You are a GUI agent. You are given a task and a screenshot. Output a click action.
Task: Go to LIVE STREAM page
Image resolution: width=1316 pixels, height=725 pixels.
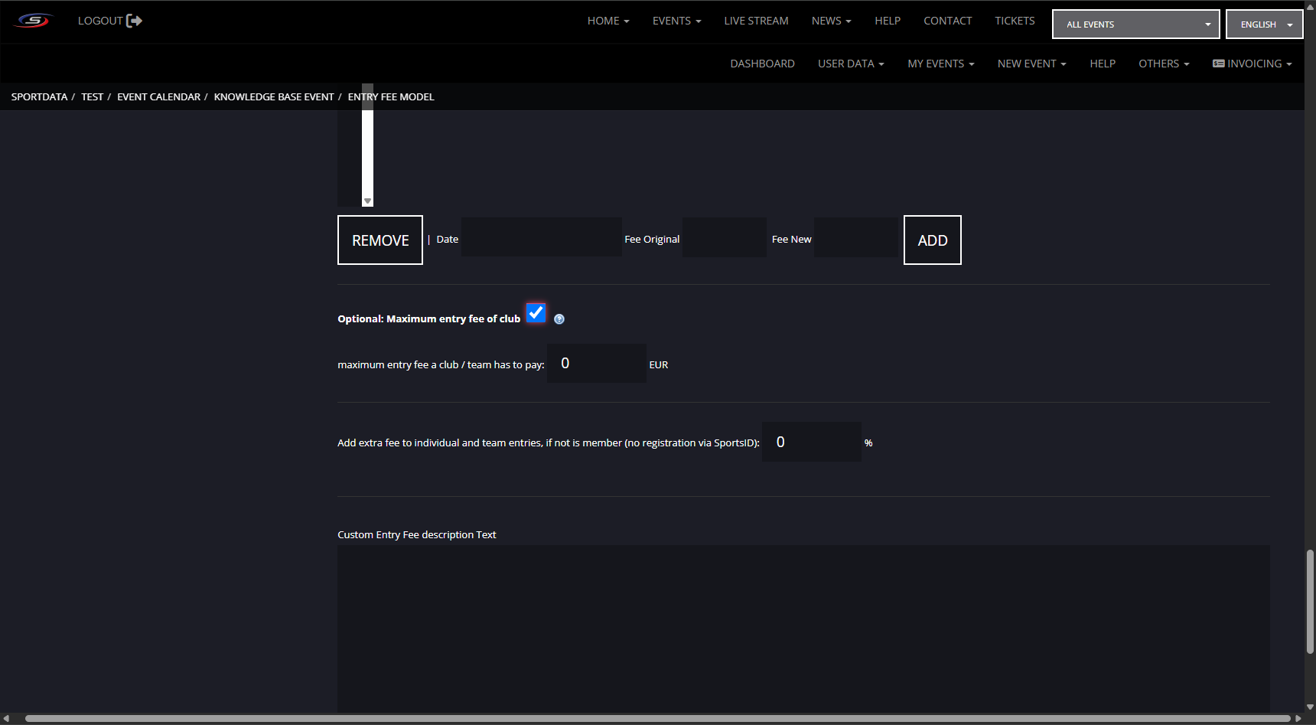click(756, 21)
